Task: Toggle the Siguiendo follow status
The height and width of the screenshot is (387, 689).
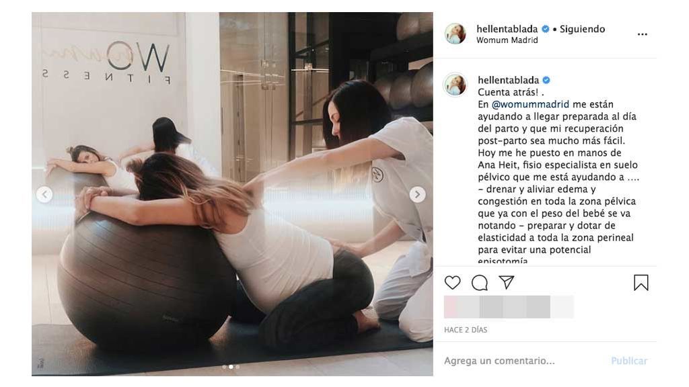Action: tap(582, 29)
